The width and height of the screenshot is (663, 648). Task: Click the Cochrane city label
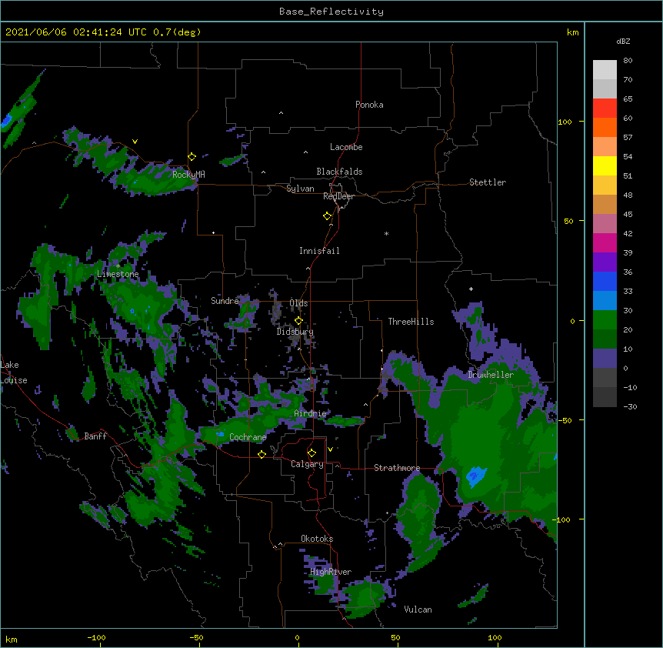(x=248, y=437)
